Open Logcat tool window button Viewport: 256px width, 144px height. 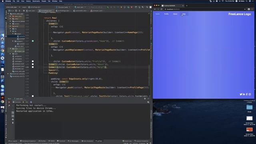point(13,141)
